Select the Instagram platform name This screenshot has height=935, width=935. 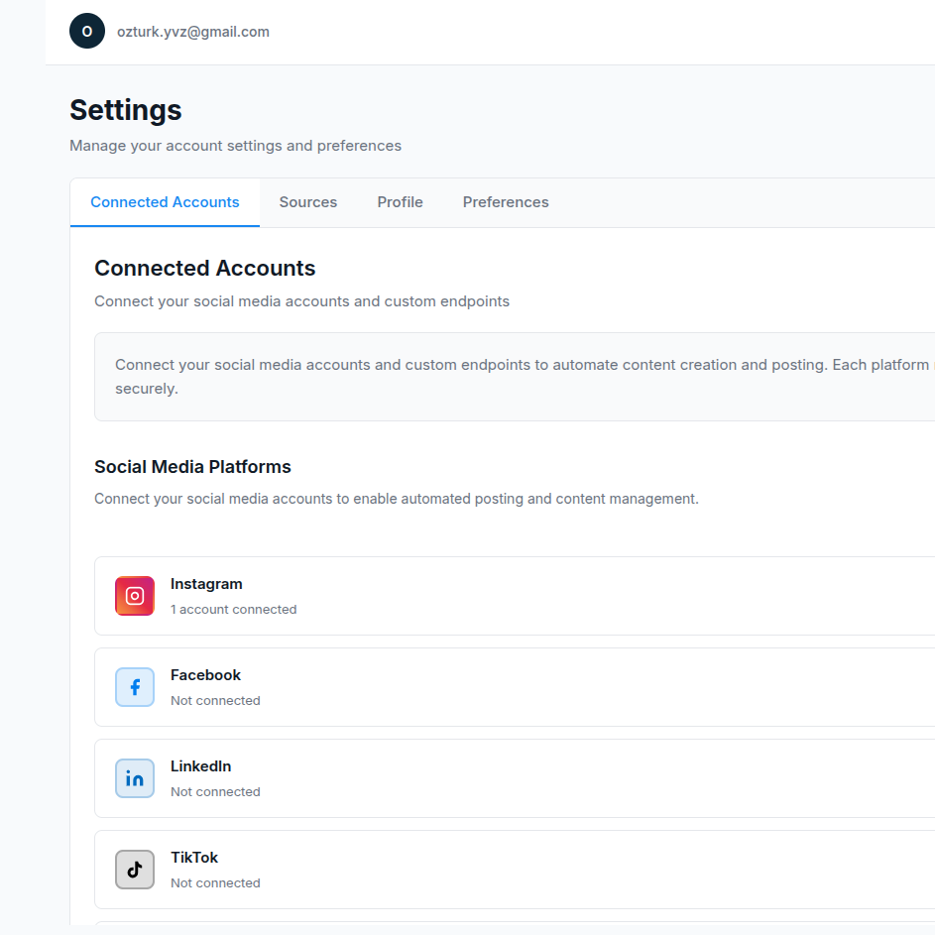coord(206,584)
